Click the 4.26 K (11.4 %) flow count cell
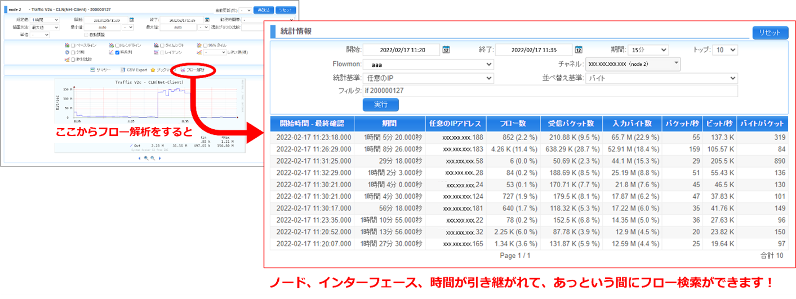The width and height of the screenshot is (796, 299). (x=512, y=149)
